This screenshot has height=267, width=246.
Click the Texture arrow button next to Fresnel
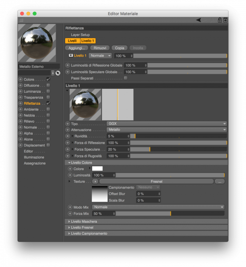(x=95, y=181)
